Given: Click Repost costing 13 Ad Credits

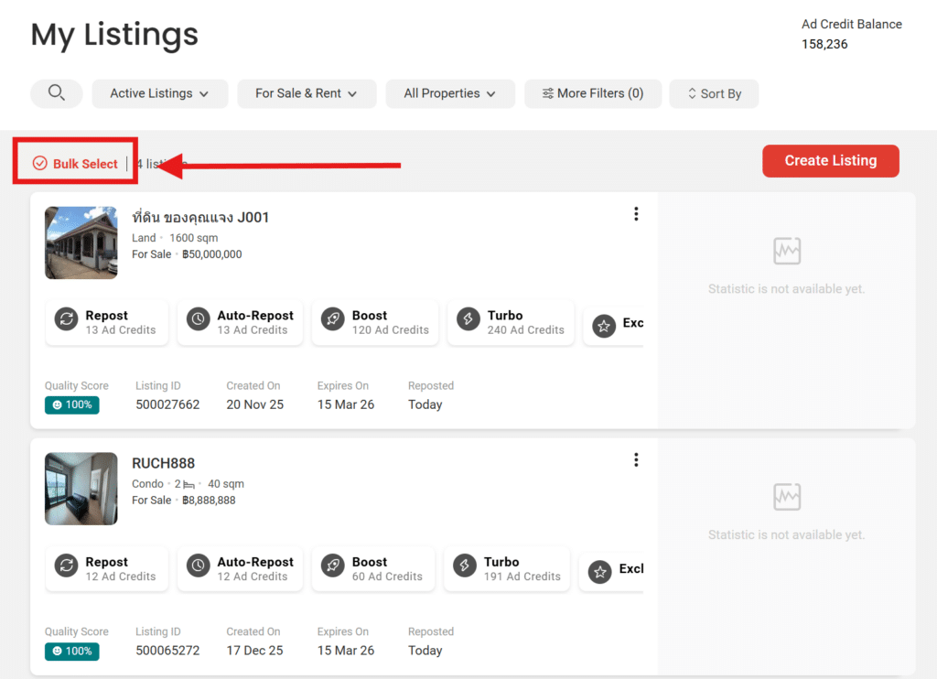Looking at the screenshot, I should click(x=107, y=323).
